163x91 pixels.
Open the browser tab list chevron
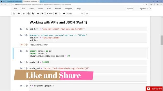pos(44,1)
